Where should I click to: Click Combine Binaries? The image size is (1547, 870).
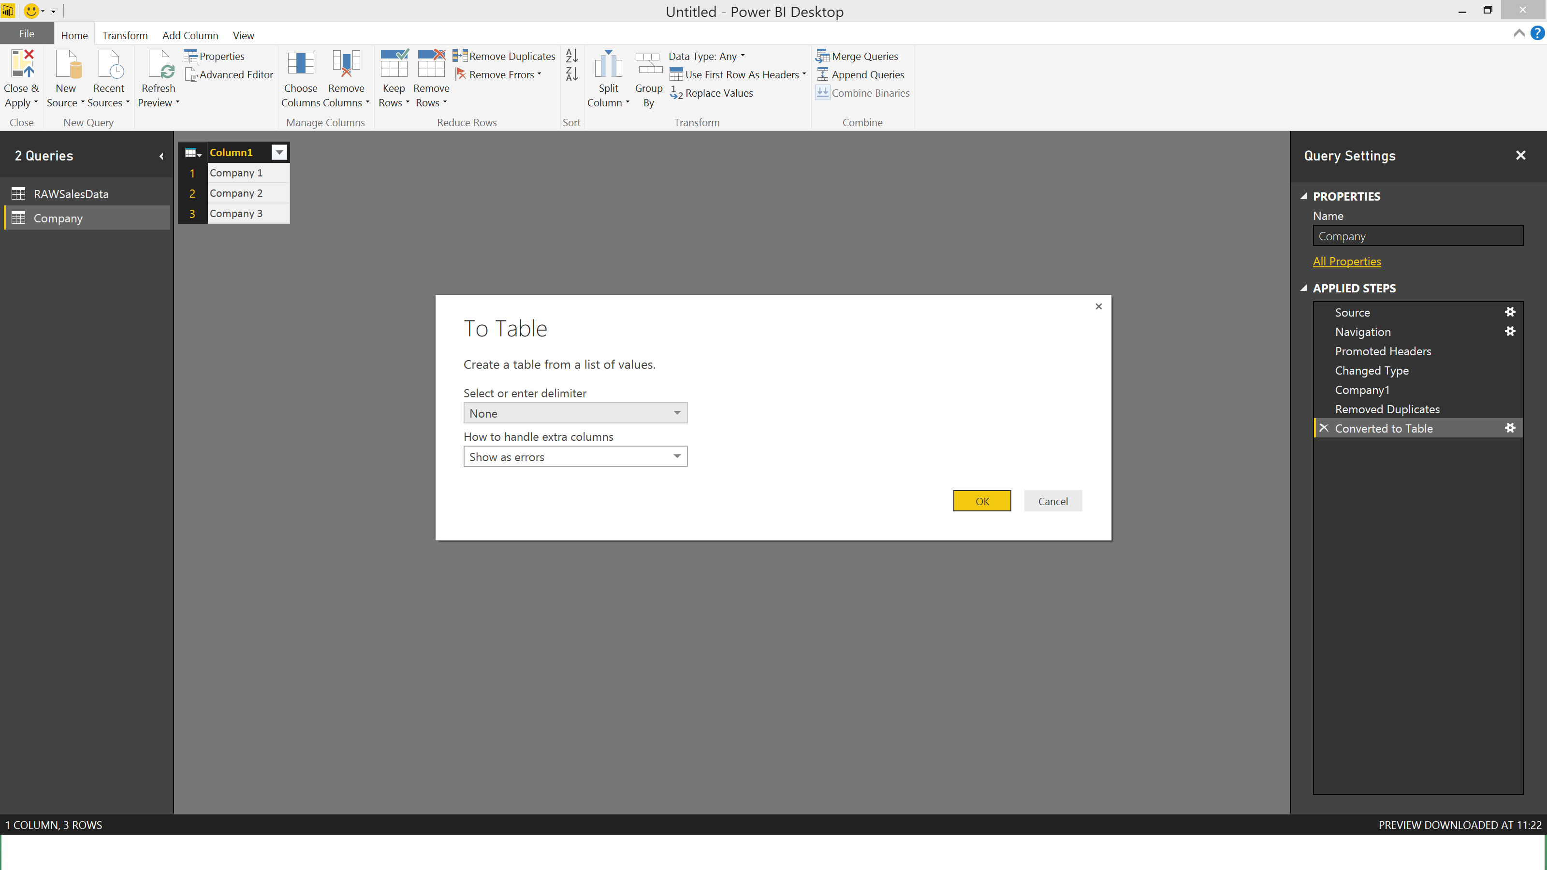[862, 93]
